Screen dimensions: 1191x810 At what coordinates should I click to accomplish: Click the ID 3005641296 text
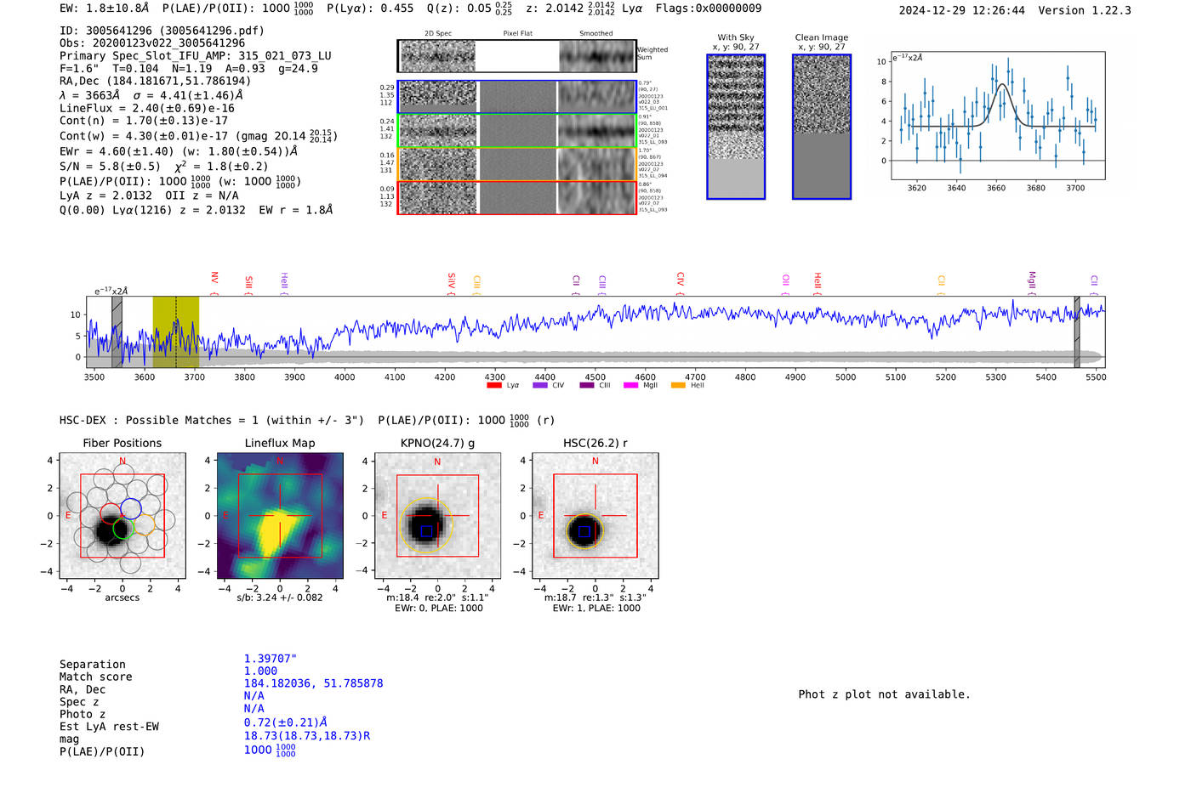click(x=162, y=31)
